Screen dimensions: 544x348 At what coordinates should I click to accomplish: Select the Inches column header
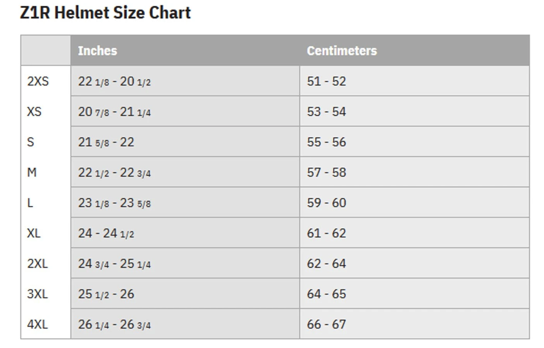tap(98, 51)
